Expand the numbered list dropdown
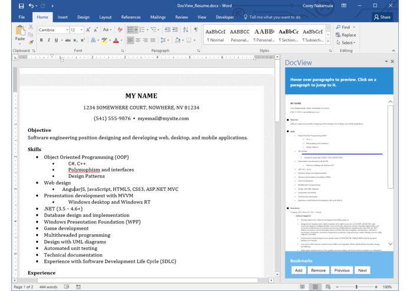This screenshot has height=291, width=410. 147,30
